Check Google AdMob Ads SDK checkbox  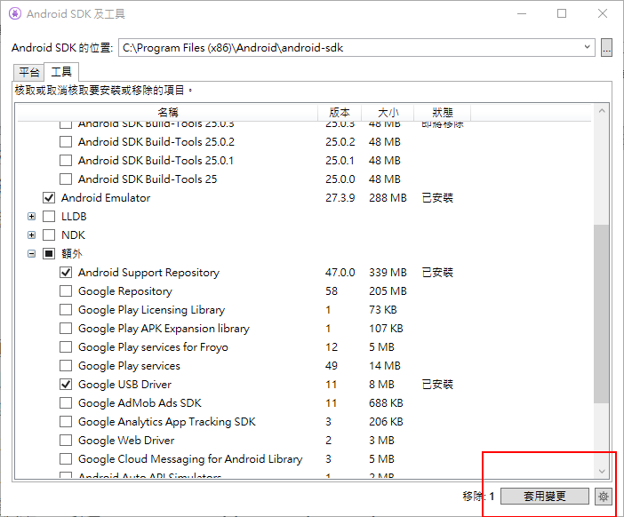[66, 403]
